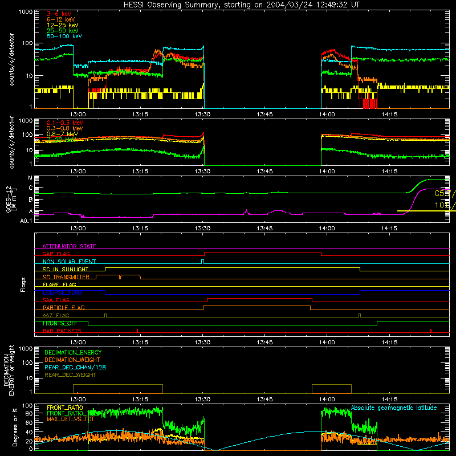
Task: Click the HESSI Observing Summary title text
Action: 241,5
